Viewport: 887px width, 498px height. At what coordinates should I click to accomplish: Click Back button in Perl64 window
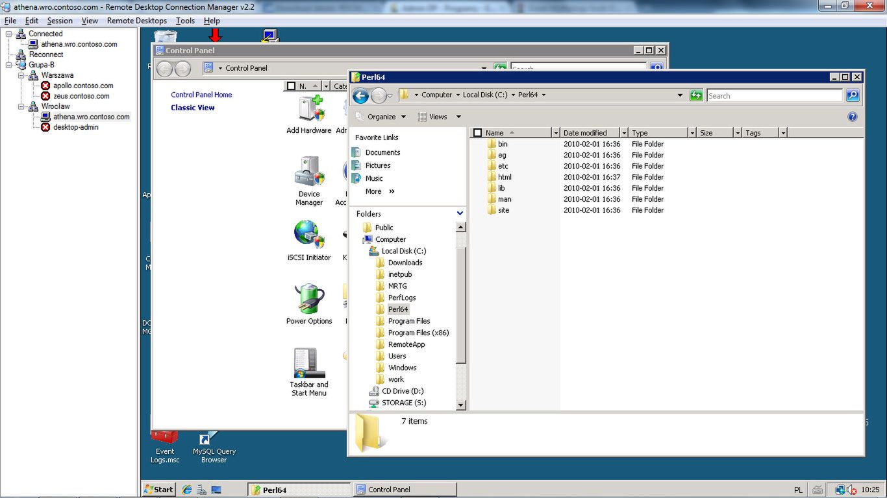click(361, 96)
